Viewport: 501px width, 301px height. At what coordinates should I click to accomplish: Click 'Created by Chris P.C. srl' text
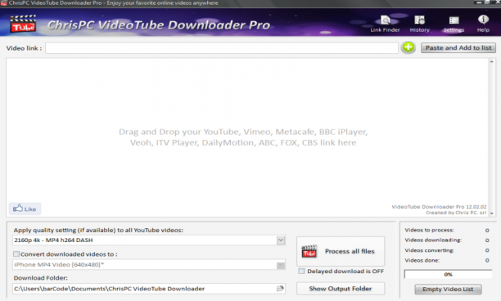pos(456,213)
